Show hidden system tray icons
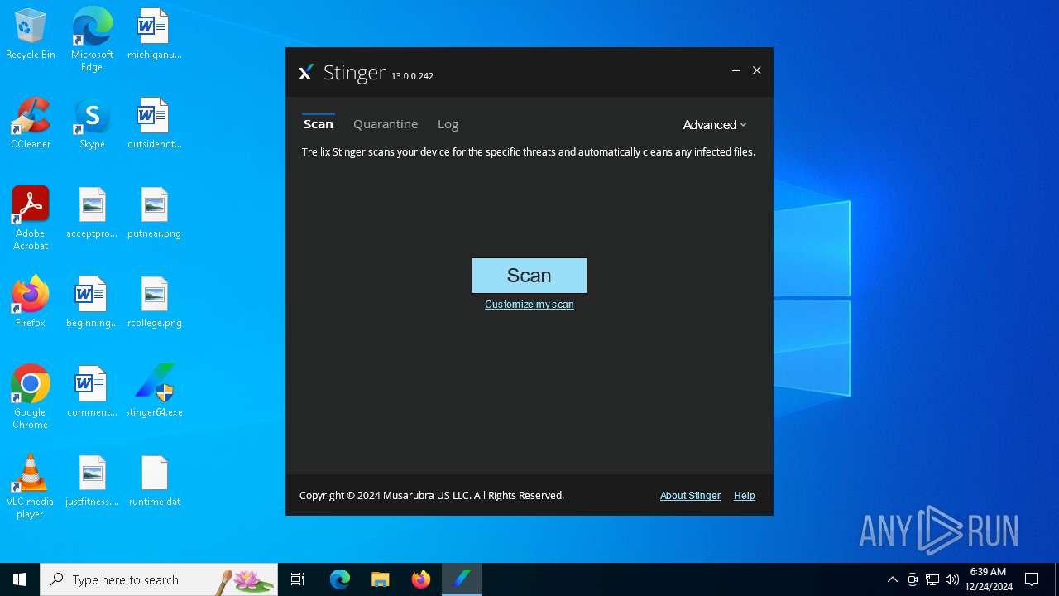 (892, 579)
